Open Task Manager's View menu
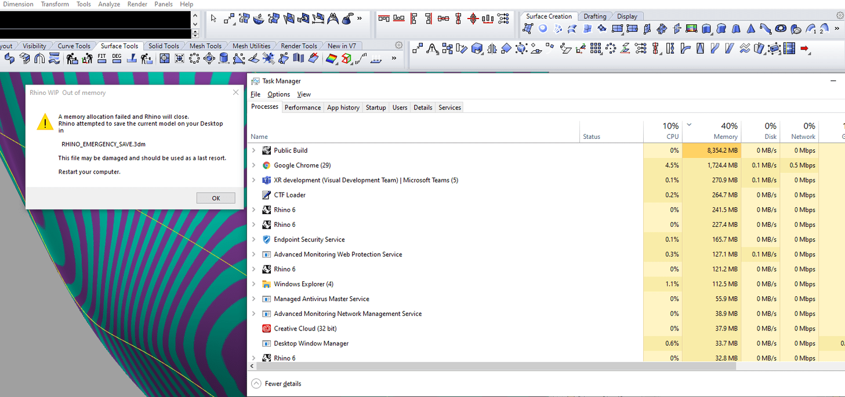This screenshot has height=397, width=845. tap(304, 94)
